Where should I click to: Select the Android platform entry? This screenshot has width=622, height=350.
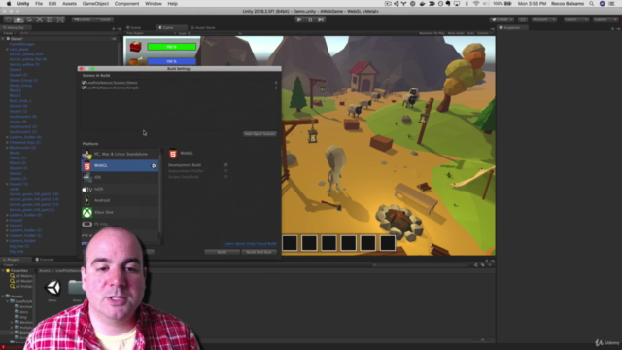120,200
